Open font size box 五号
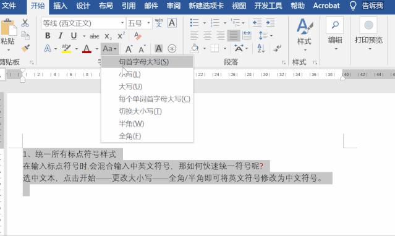The width and height of the screenshot is (395, 236). tap(139, 23)
